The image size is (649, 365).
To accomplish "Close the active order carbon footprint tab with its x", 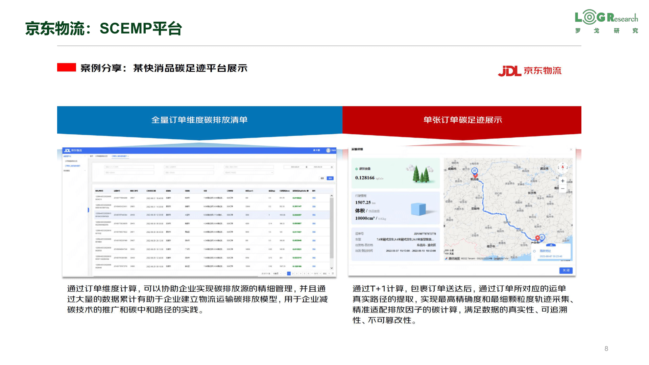I will [x=128, y=156].
